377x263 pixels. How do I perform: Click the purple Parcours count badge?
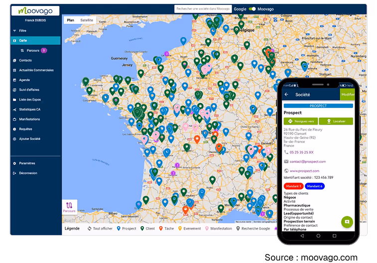[44, 50]
